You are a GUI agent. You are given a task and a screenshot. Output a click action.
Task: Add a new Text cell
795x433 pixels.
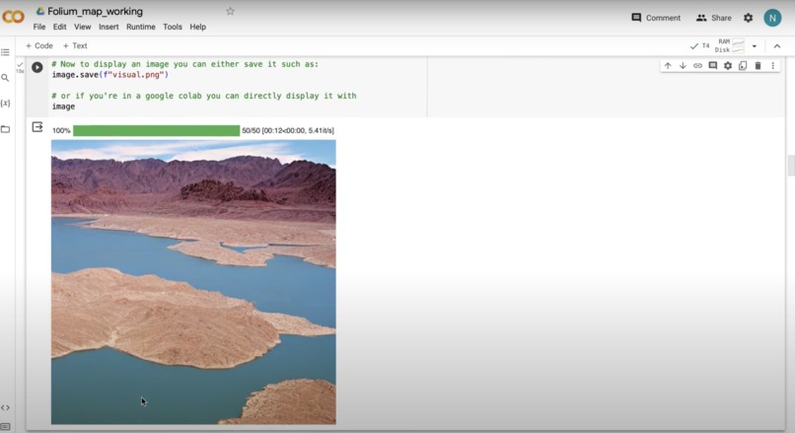[75, 45]
